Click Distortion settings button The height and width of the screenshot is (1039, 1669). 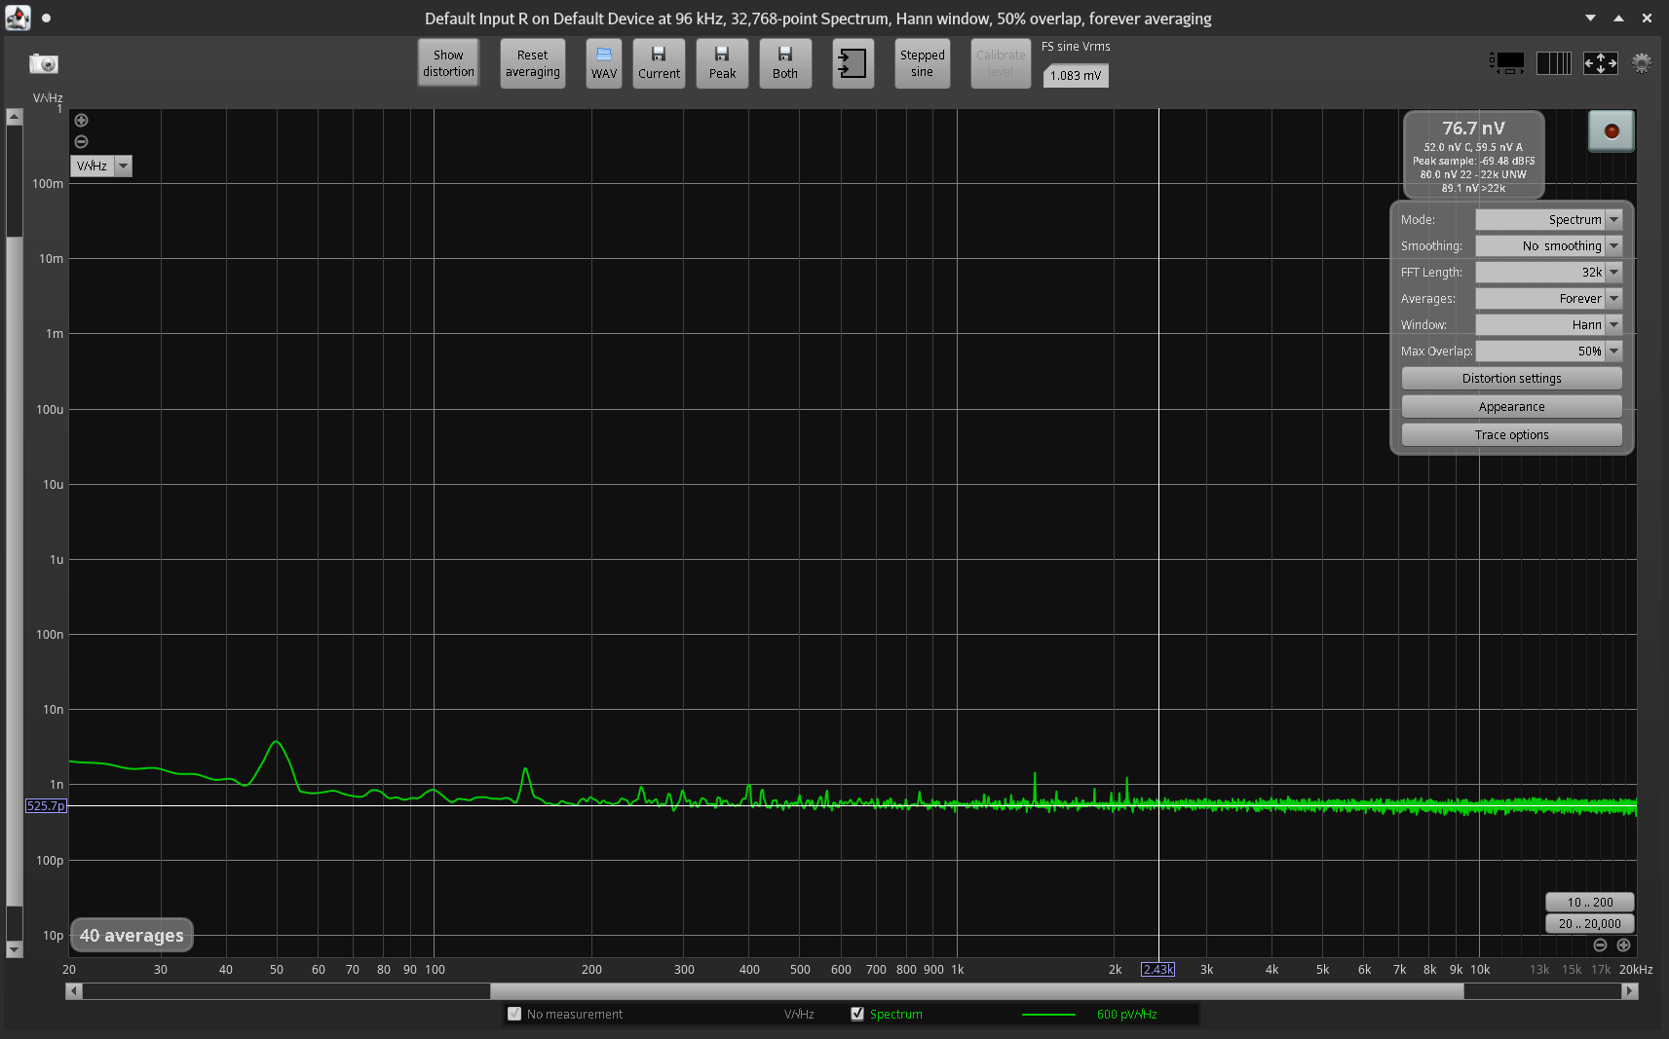1511,379
